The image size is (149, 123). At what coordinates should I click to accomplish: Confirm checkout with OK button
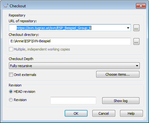click(76, 113)
